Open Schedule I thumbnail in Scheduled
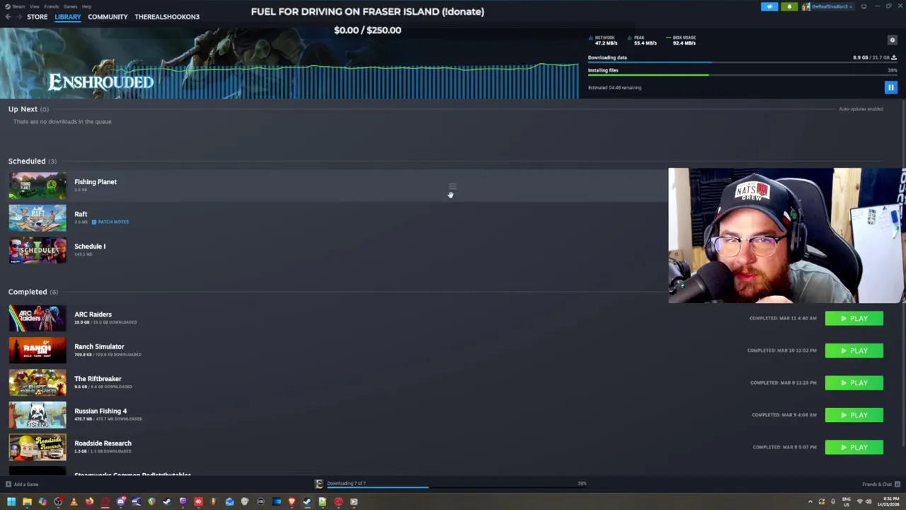 pyautogui.click(x=37, y=250)
